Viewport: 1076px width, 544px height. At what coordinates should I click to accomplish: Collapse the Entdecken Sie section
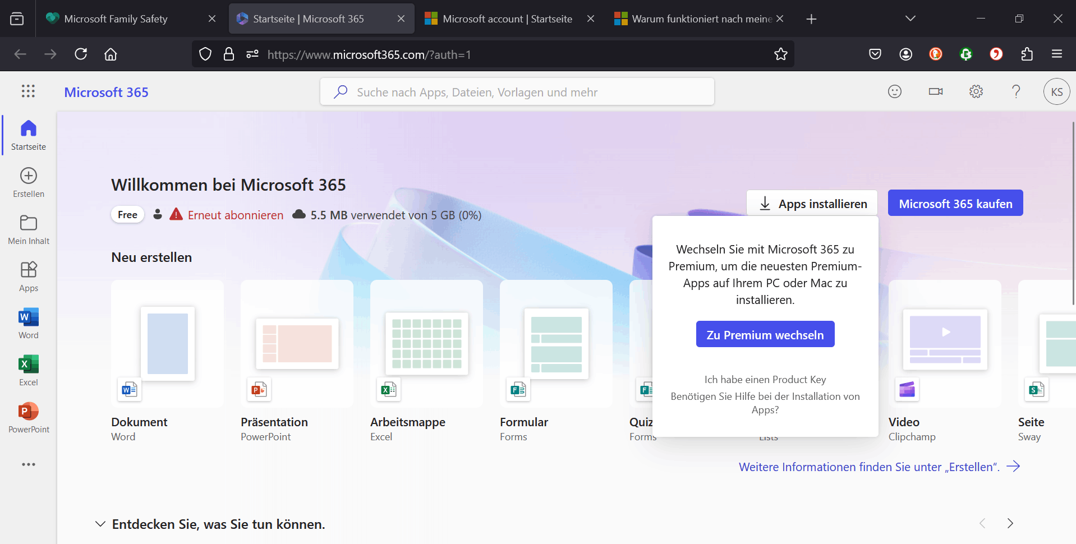(x=100, y=524)
